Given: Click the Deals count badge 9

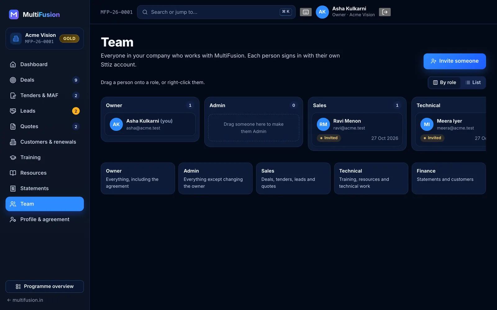Looking at the screenshot, I should [x=76, y=80].
